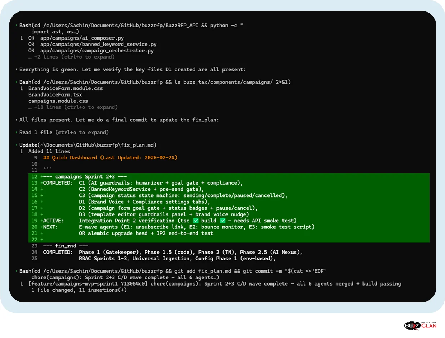Click diff line 20 'NEXT: E-wave agents'
This screenshot has height=338, width=445.
click(229, 227)
